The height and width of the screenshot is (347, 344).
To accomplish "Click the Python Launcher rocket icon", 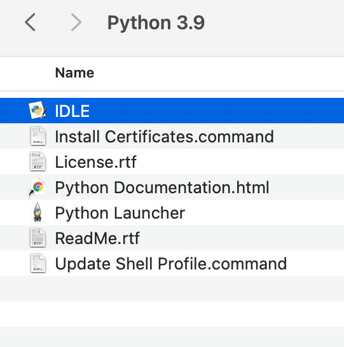I will click(38, 212).
